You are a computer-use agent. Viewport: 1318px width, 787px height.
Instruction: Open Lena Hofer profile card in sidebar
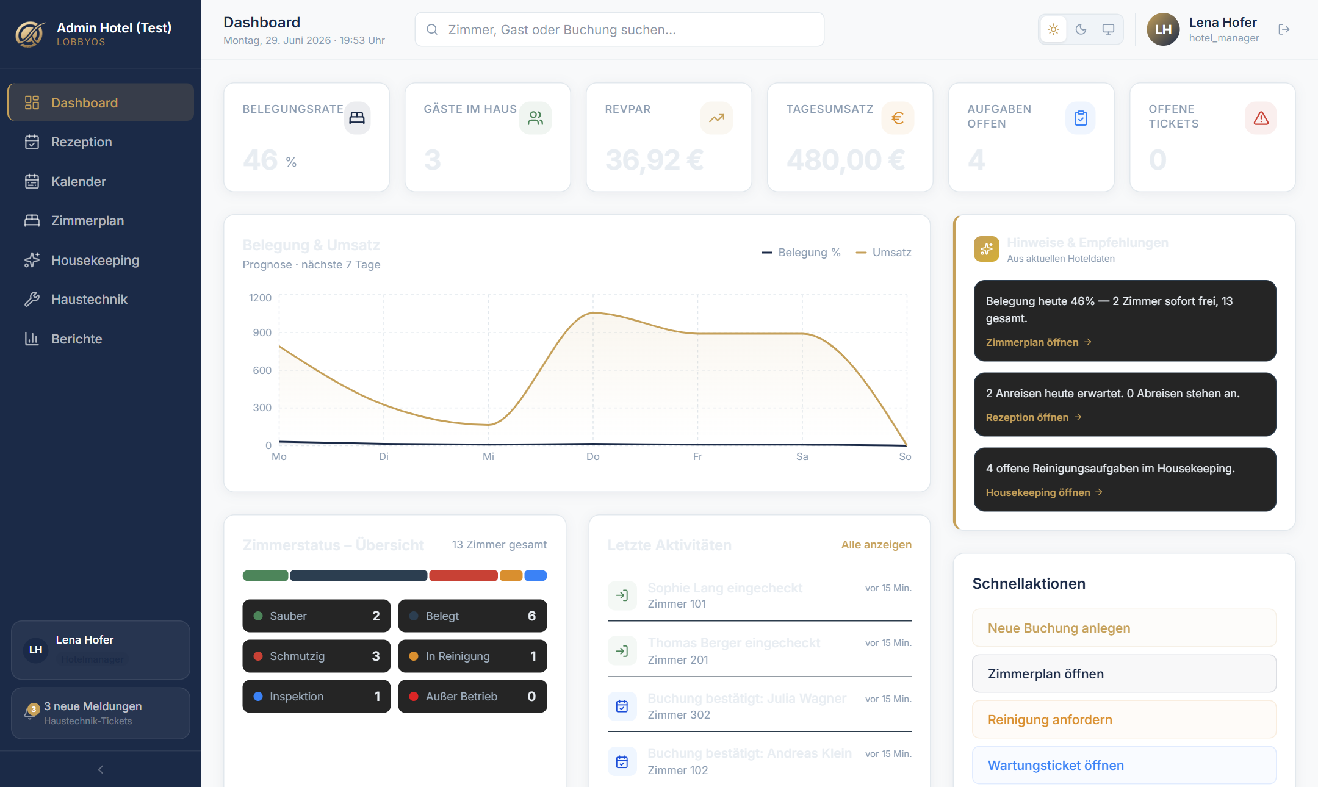point(101,650)
